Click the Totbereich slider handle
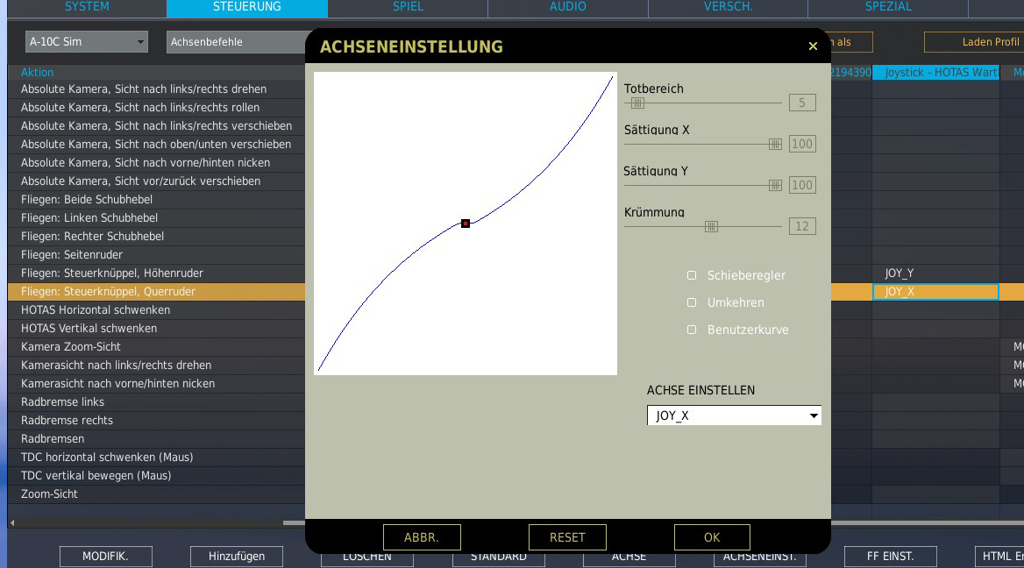The width and height of the screenshot is (1024, 568). coord(638,103)
